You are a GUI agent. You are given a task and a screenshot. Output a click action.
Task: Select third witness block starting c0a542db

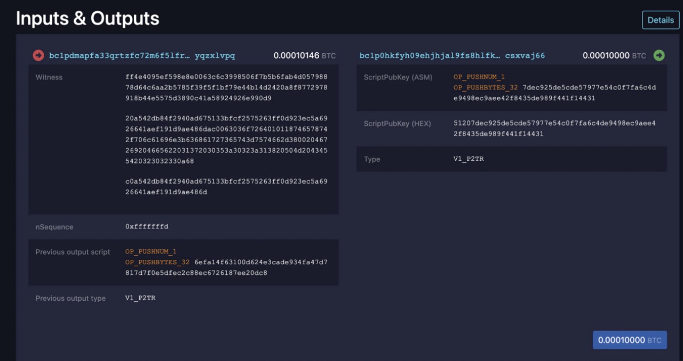tap(226, 186)
